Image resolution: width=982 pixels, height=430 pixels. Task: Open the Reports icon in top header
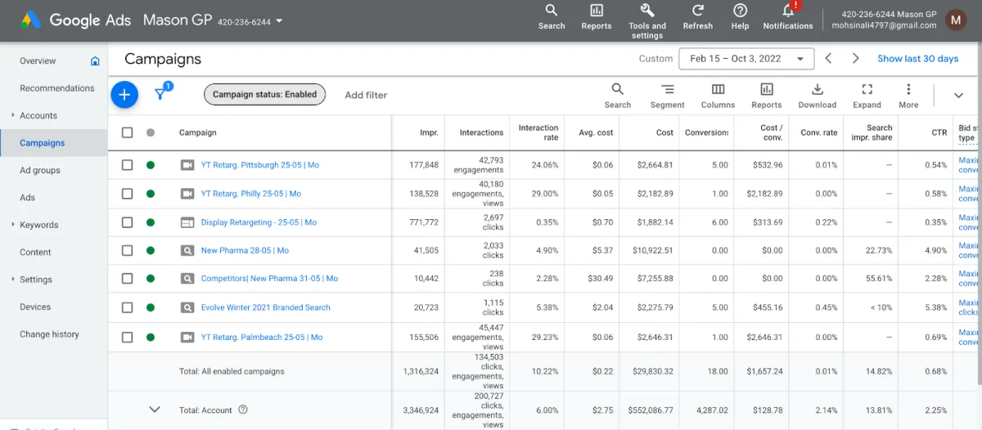596,16
